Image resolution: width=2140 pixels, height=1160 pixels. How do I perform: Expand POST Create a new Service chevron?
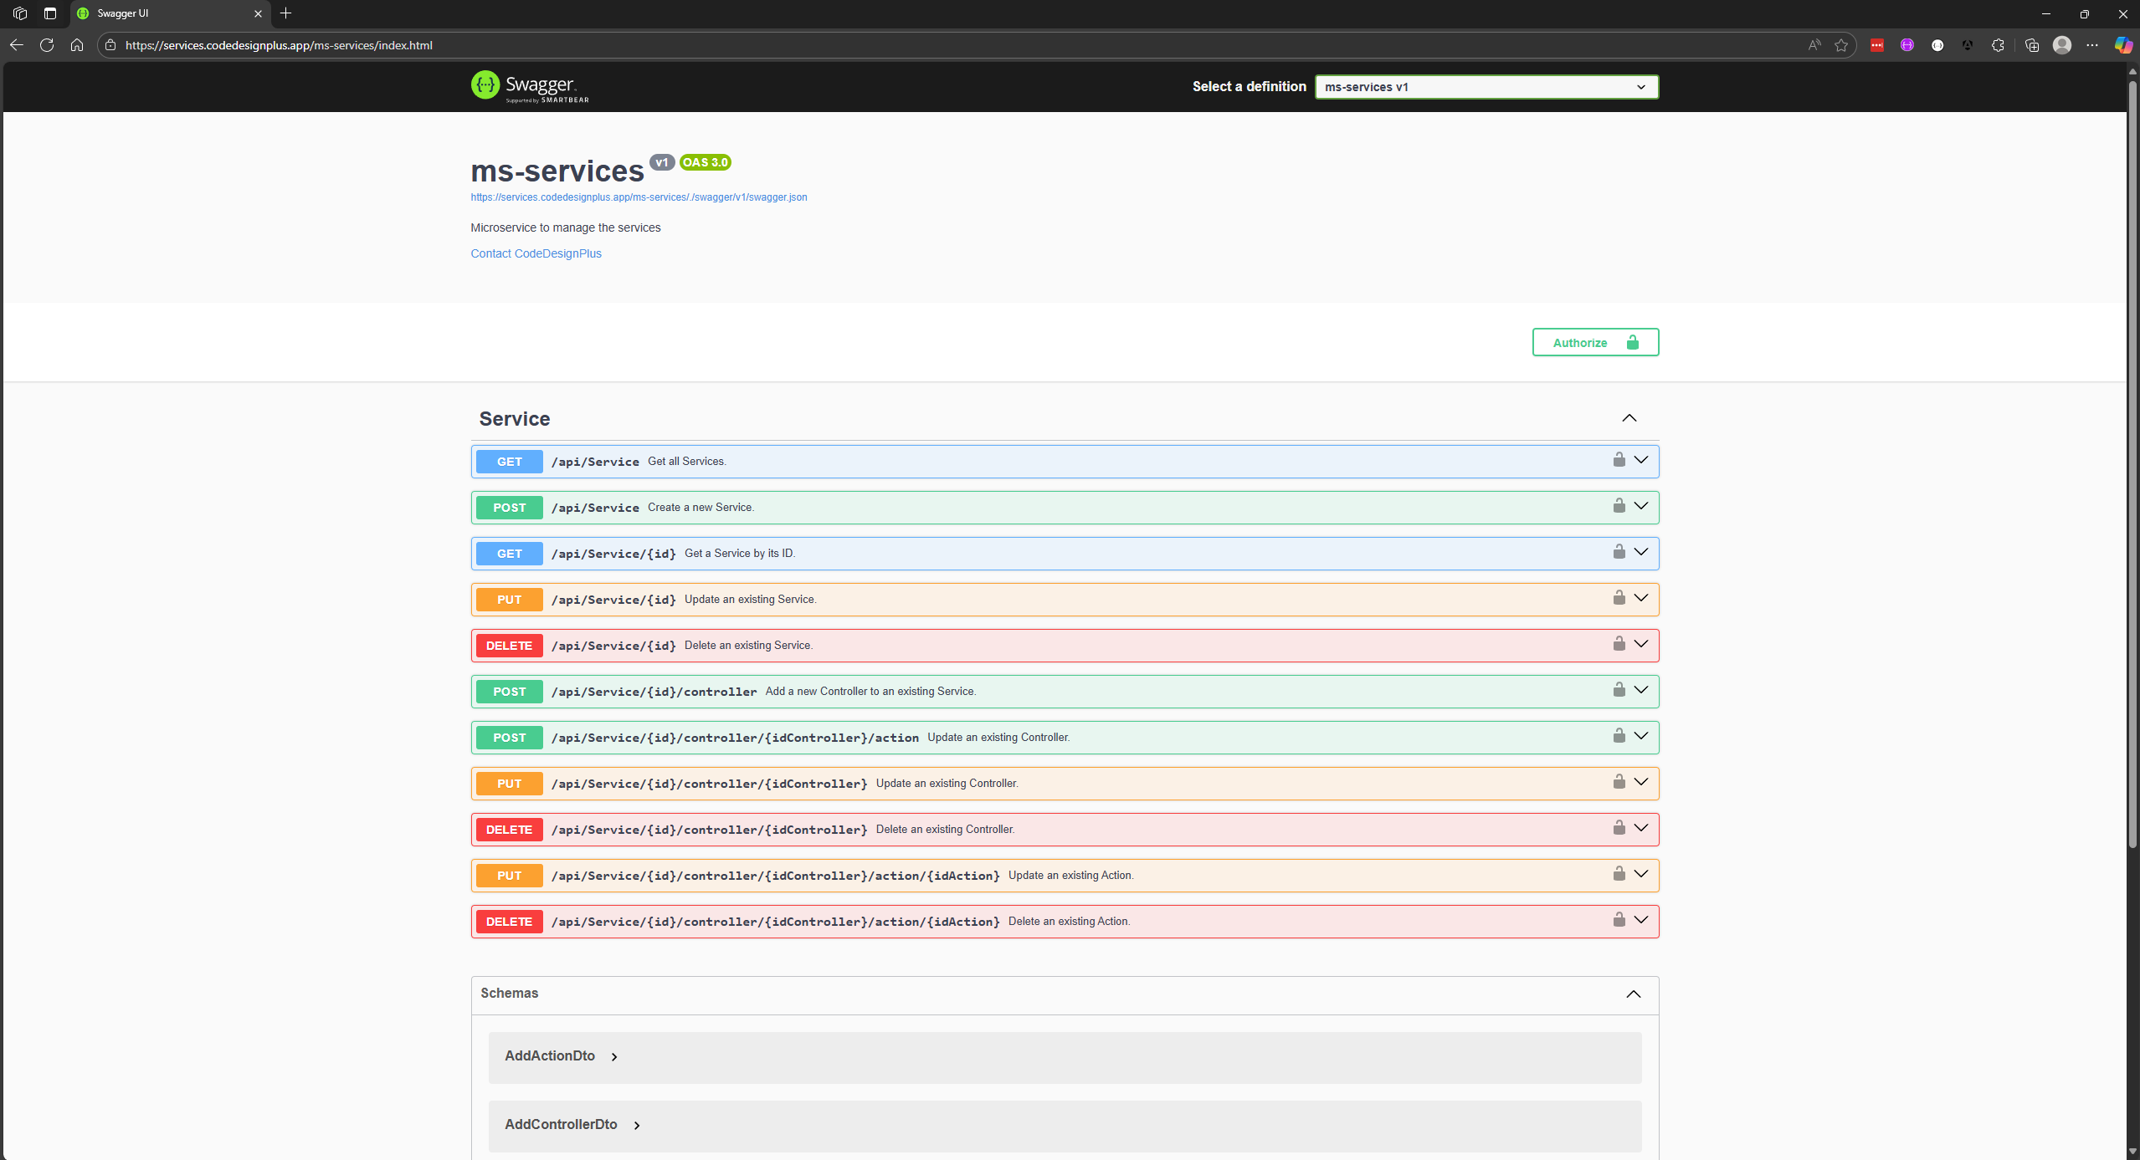1641,506
